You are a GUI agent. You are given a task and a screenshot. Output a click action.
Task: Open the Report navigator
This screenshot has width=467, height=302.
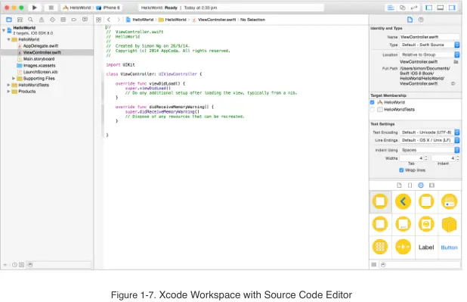85,20
